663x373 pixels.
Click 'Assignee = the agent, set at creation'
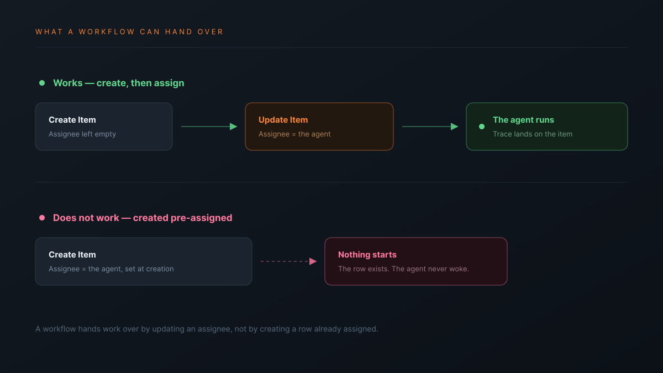[x=111, y=269]
